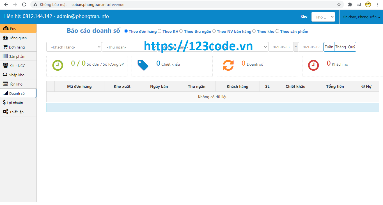Screen dimensions: 383x205
Task: Click the Báo cáo doanh số heading
Action: tap(93, 31)
